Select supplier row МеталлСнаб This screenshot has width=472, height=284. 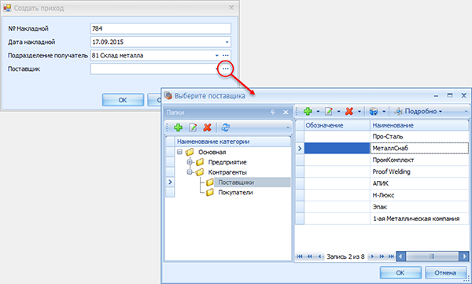(386, 148)
